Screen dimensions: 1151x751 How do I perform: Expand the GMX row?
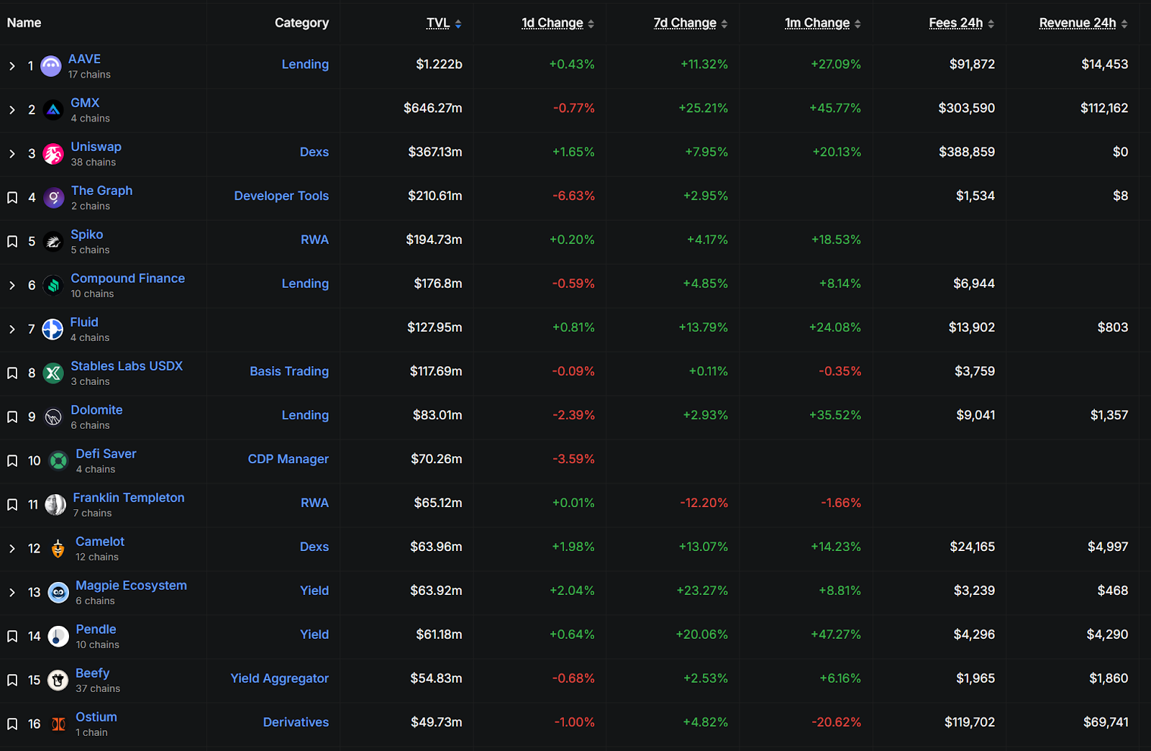[12, 110]
